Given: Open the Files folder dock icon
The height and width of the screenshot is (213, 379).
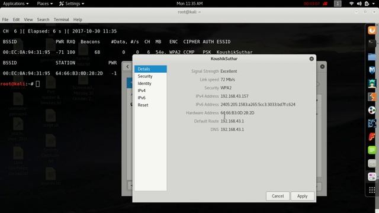Looking at the screenshot, I should click(372, 57).
